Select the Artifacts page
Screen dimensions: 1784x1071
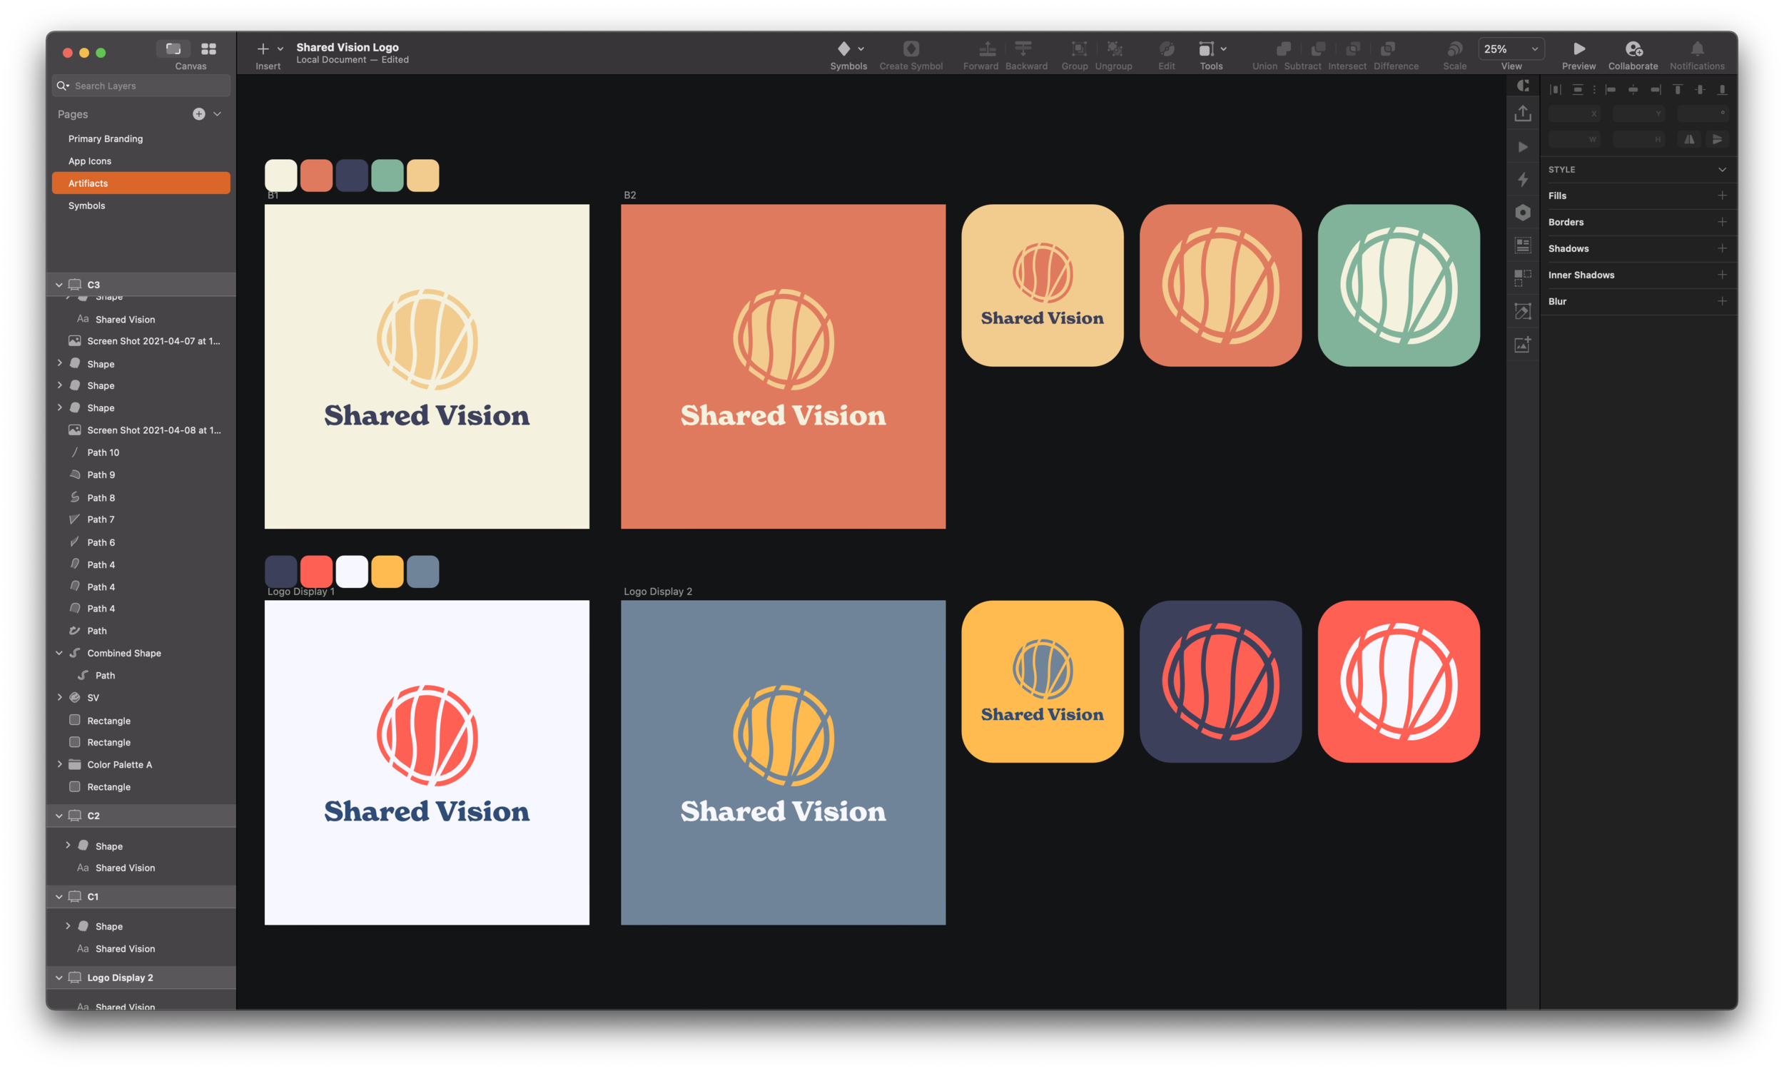click(141, 183)
